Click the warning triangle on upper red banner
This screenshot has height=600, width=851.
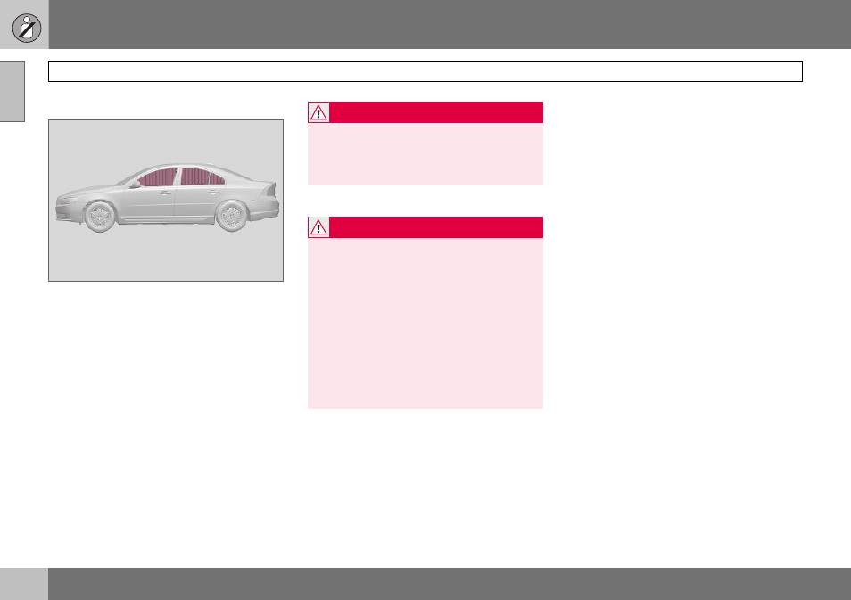318,112
